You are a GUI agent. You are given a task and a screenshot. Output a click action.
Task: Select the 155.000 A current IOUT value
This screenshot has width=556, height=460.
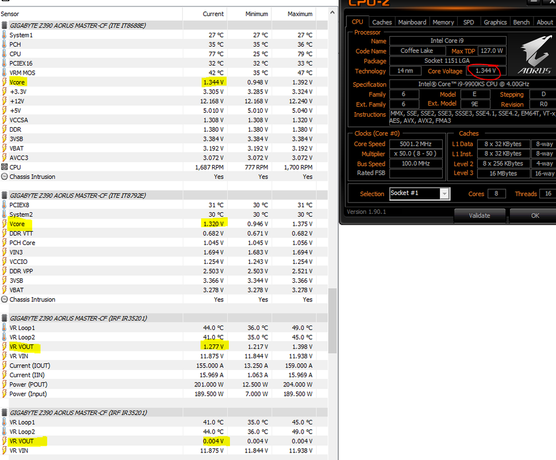pyautogui.click(x=210, y=366)
